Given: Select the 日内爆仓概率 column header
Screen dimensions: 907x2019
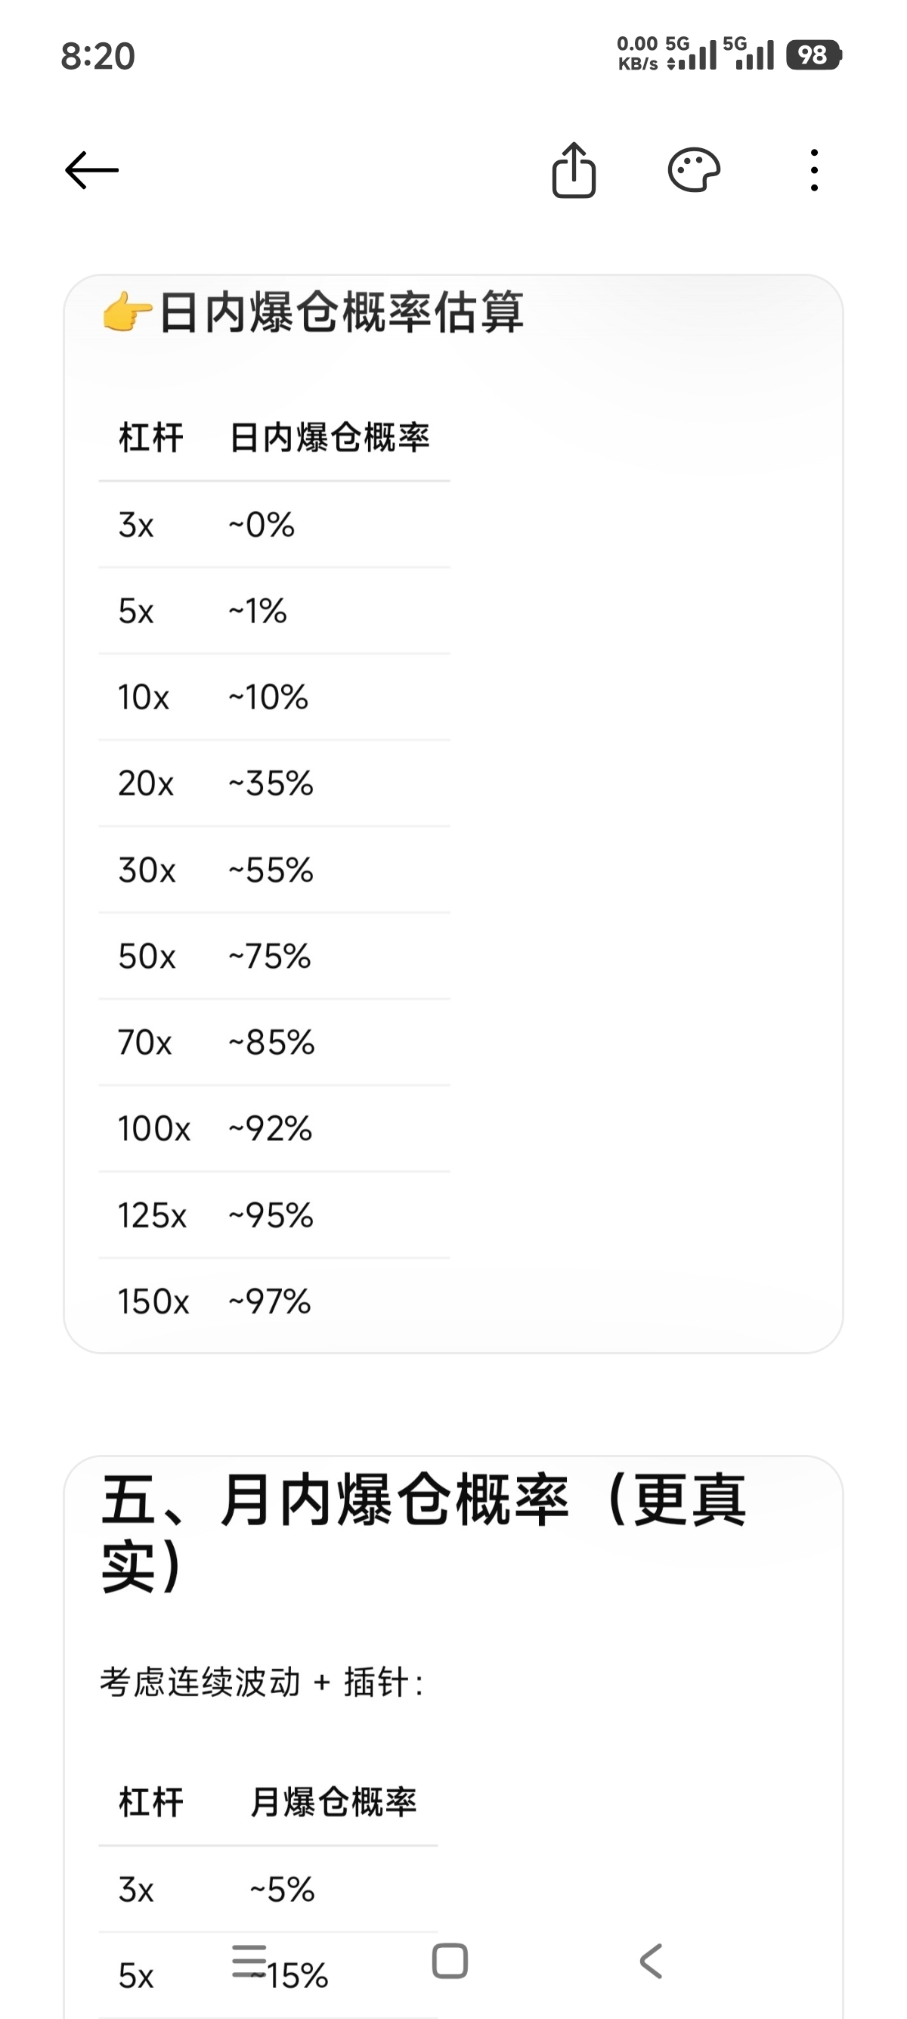Looking at the screenshot, I should click(x=330, y=437).
